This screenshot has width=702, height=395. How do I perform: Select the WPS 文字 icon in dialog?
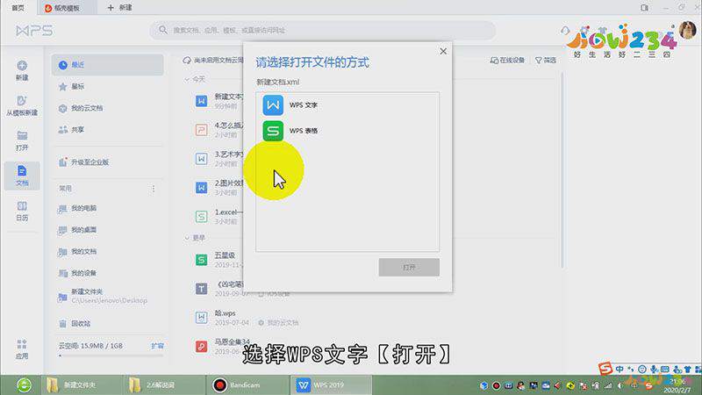273,105
